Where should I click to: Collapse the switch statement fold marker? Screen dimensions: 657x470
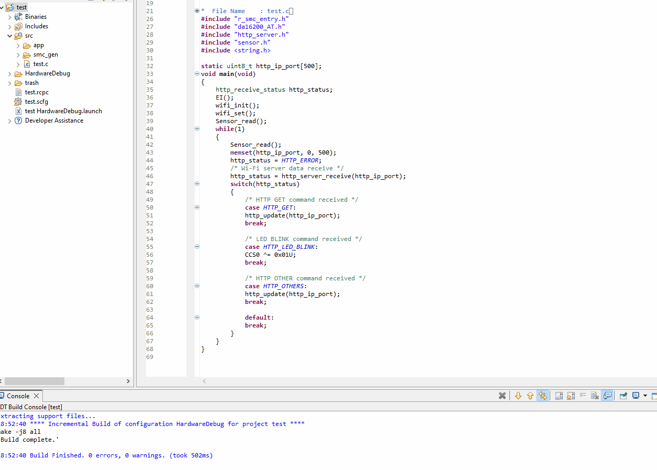(x=197, y=184)
